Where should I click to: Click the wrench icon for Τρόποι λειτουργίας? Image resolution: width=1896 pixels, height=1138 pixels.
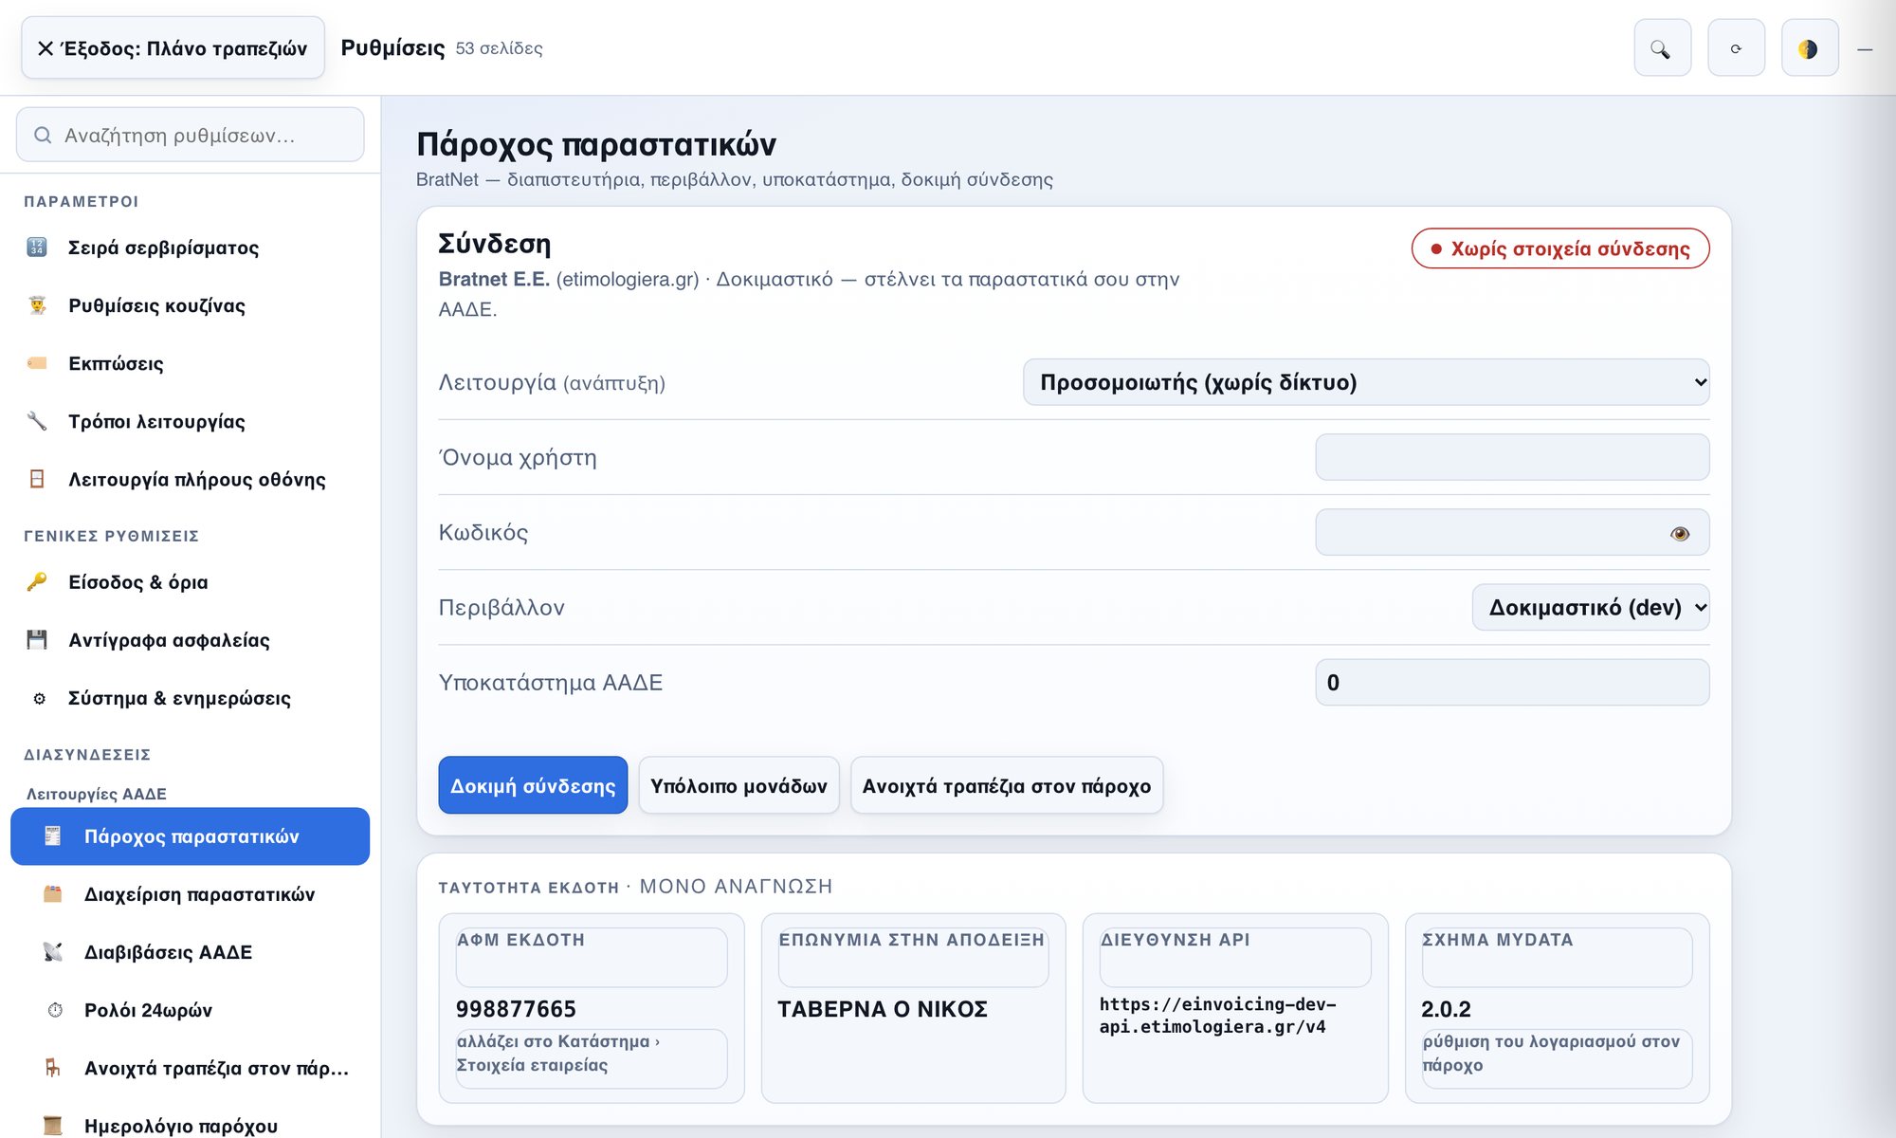tap(37, 421)
